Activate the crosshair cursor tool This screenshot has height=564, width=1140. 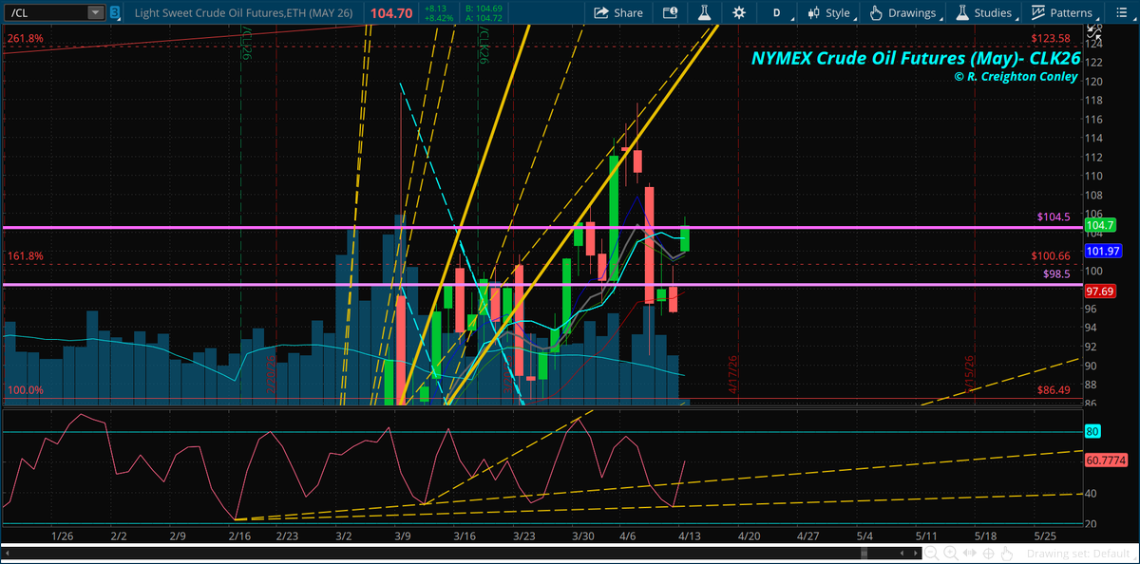987,553
